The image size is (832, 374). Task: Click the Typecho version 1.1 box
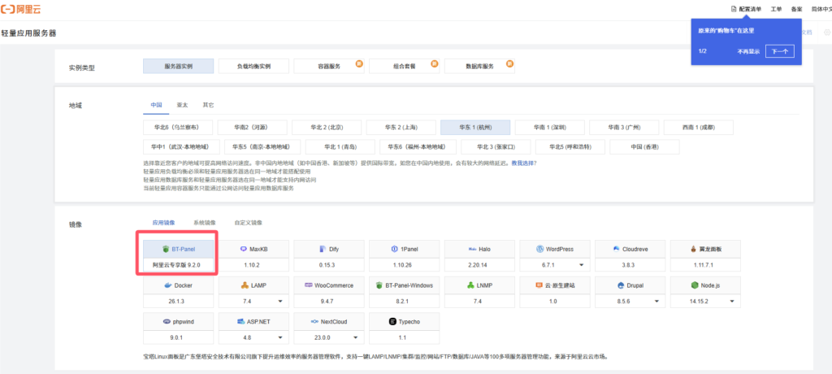pyautogui.click(x=405, y=338)
